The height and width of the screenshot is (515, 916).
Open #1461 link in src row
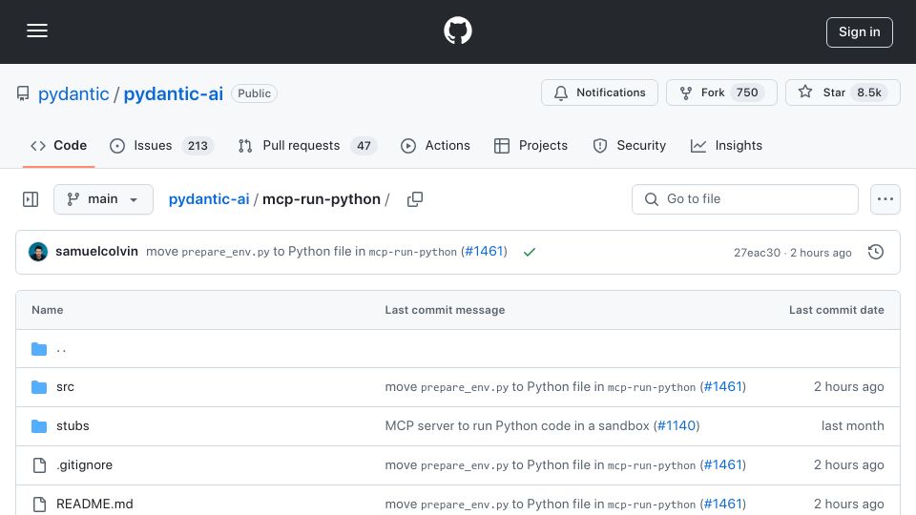coord(722,387)
